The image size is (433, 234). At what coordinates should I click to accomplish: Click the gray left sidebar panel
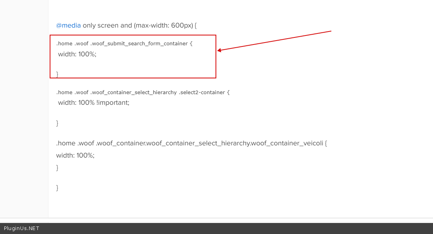pyautogui.click(x=24, y=110)
